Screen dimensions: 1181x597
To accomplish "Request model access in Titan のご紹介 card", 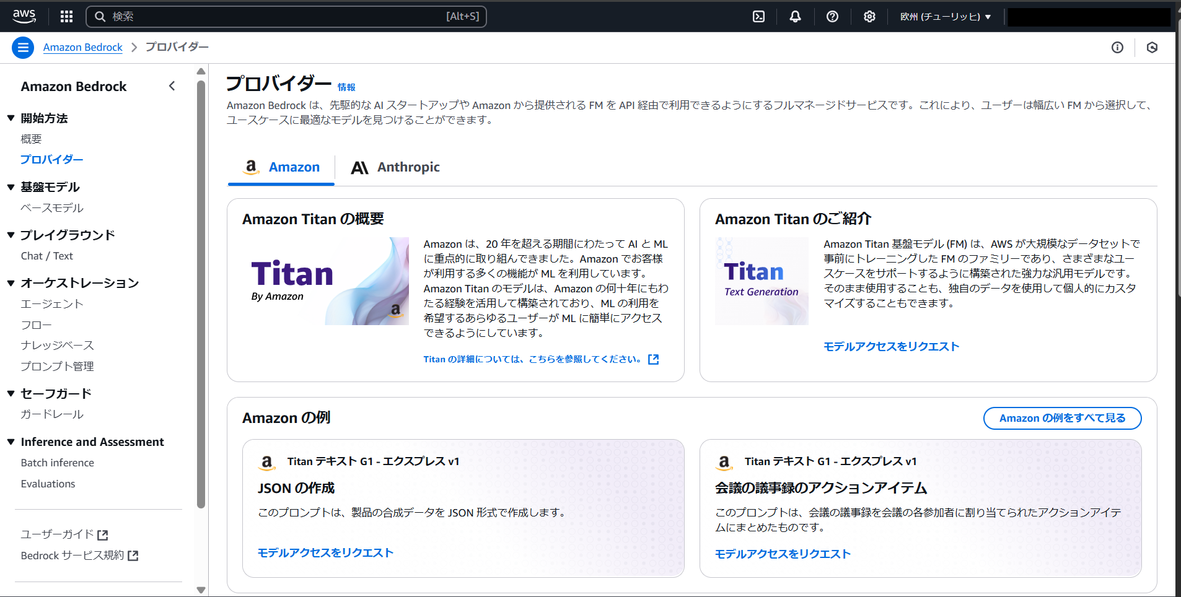I will [x=892, y=346].
